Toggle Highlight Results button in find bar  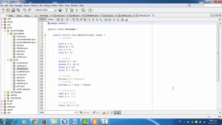pyautogui.click(x=116, y=112)
